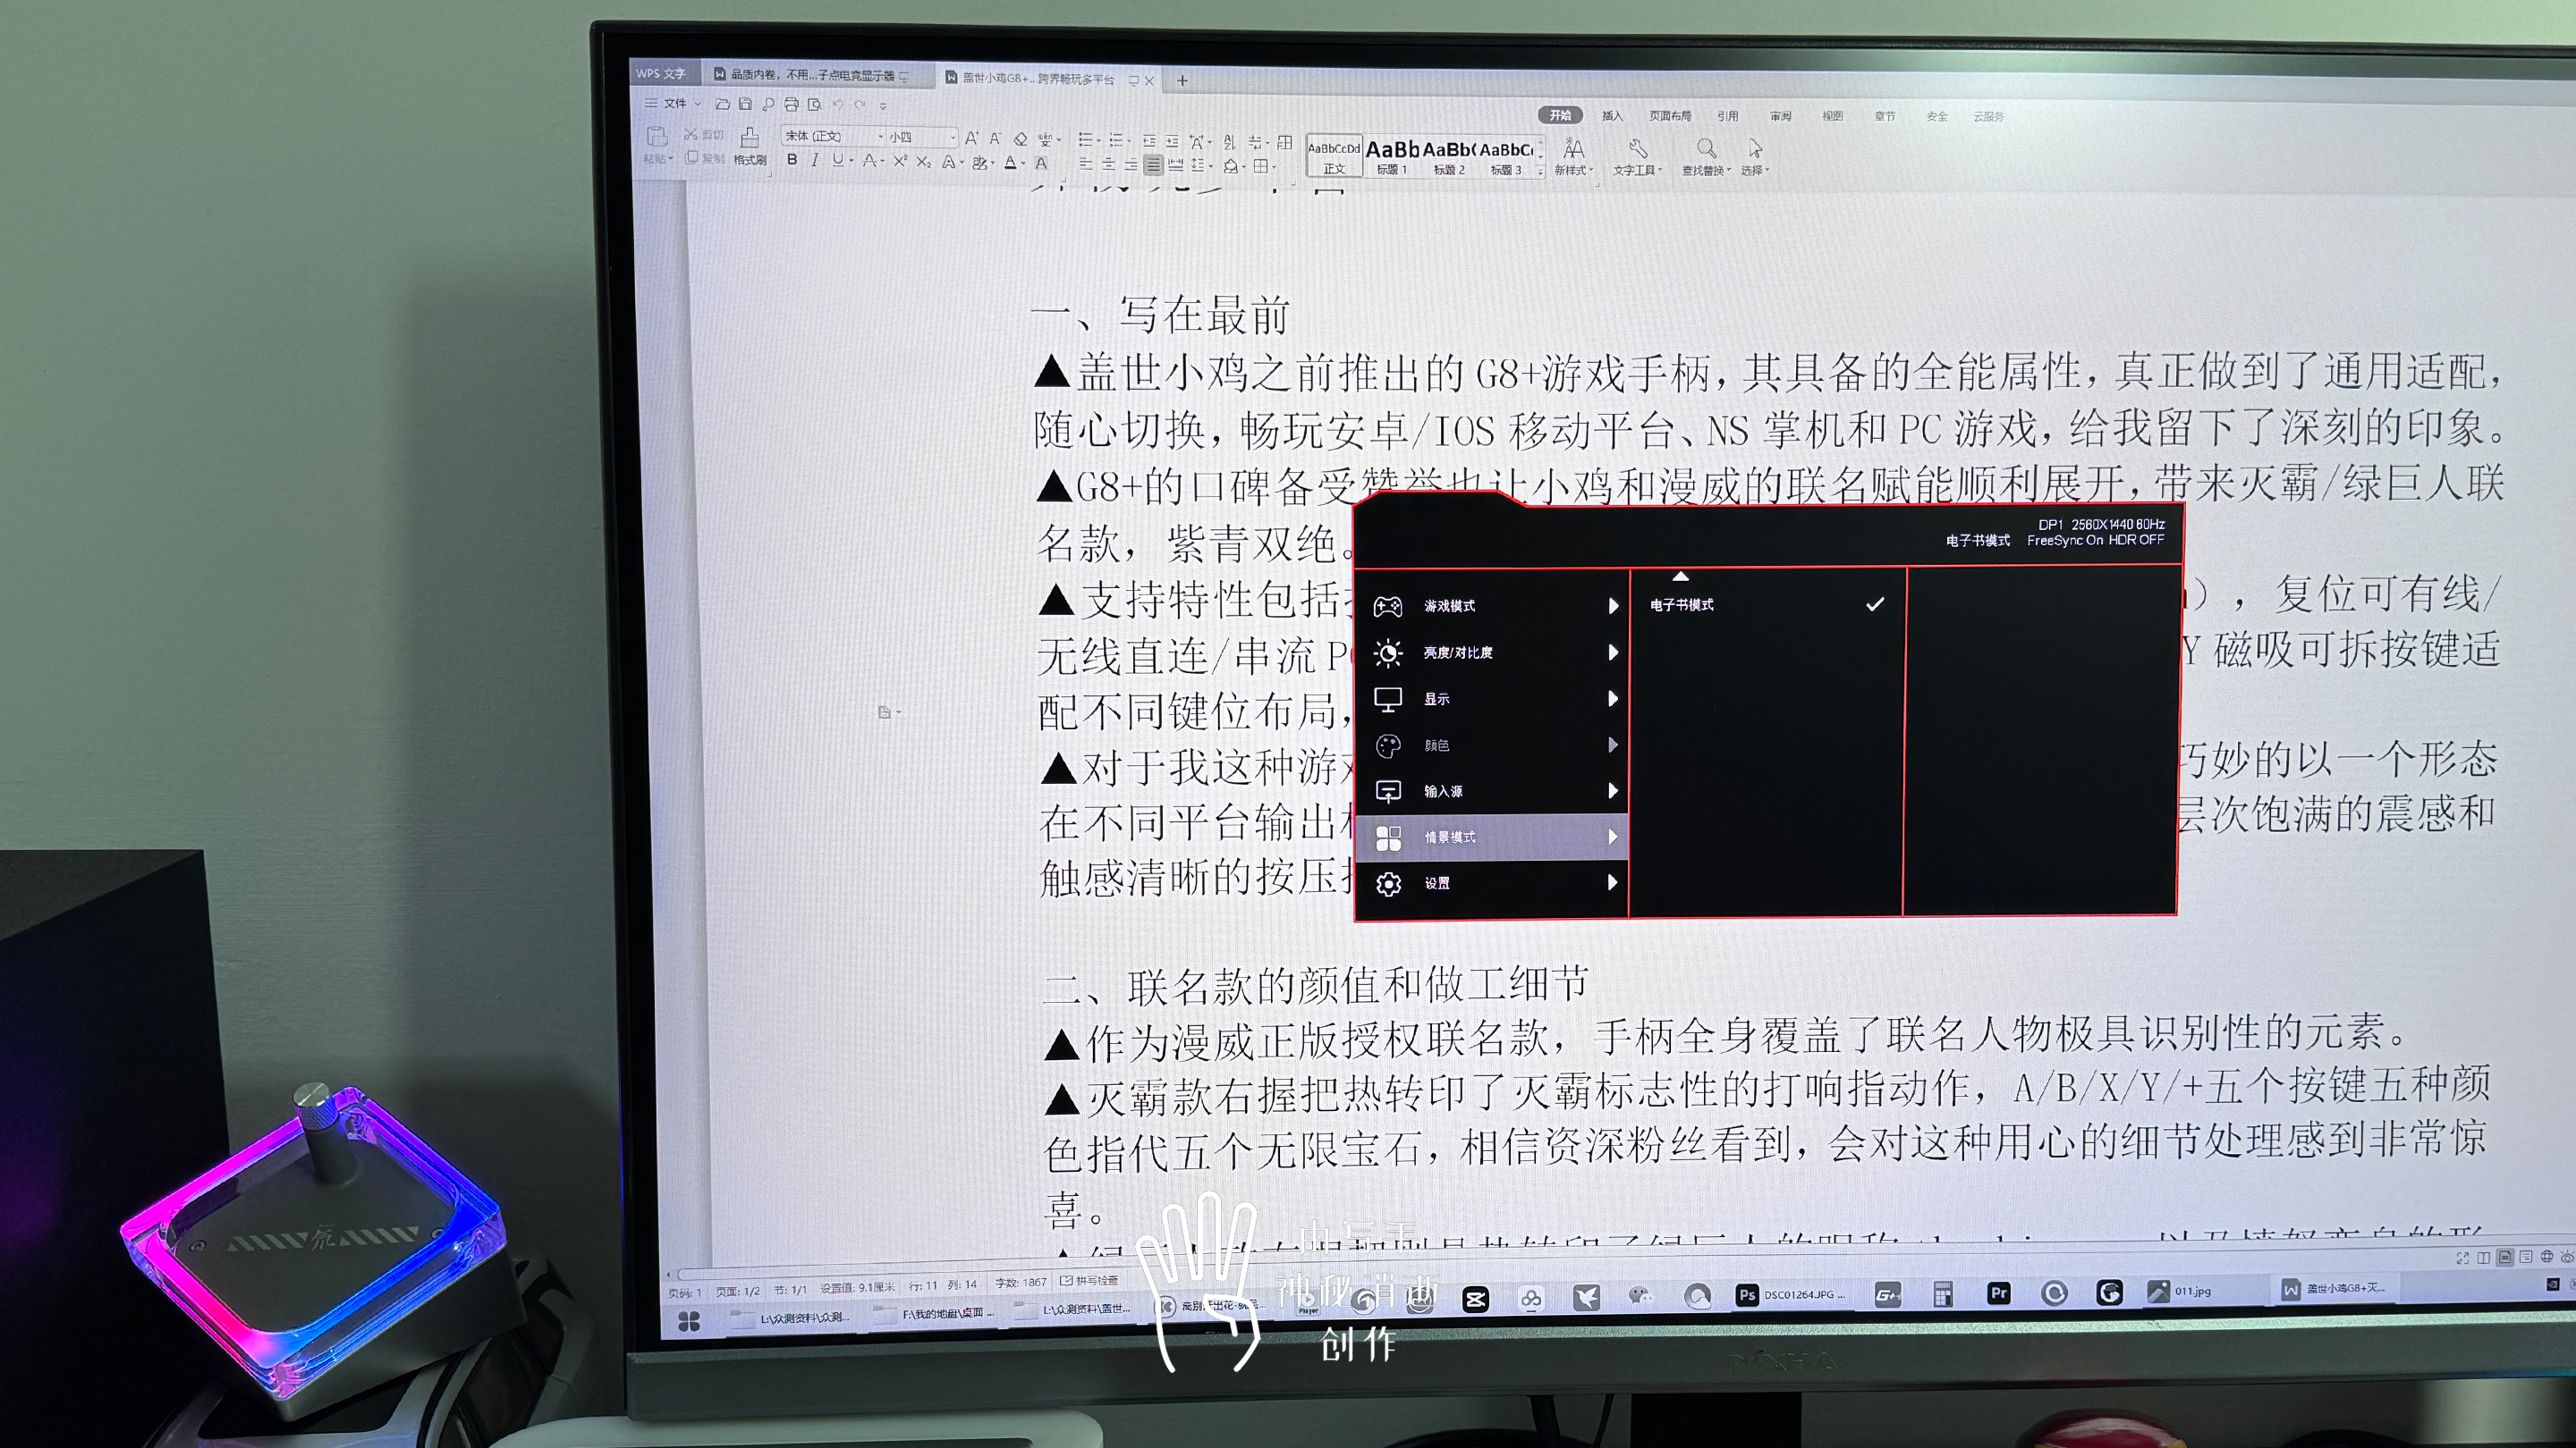Expand the styles gallery list
Image resolution: width=2576 pixels, height=1448 pixels.
(1540, 171)
